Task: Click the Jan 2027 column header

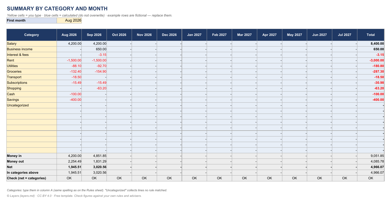Action: 194,35
